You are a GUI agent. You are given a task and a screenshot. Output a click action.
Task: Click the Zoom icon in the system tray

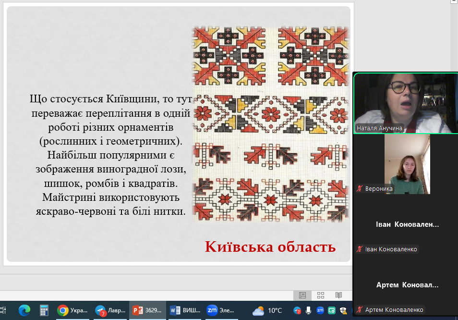320,310
